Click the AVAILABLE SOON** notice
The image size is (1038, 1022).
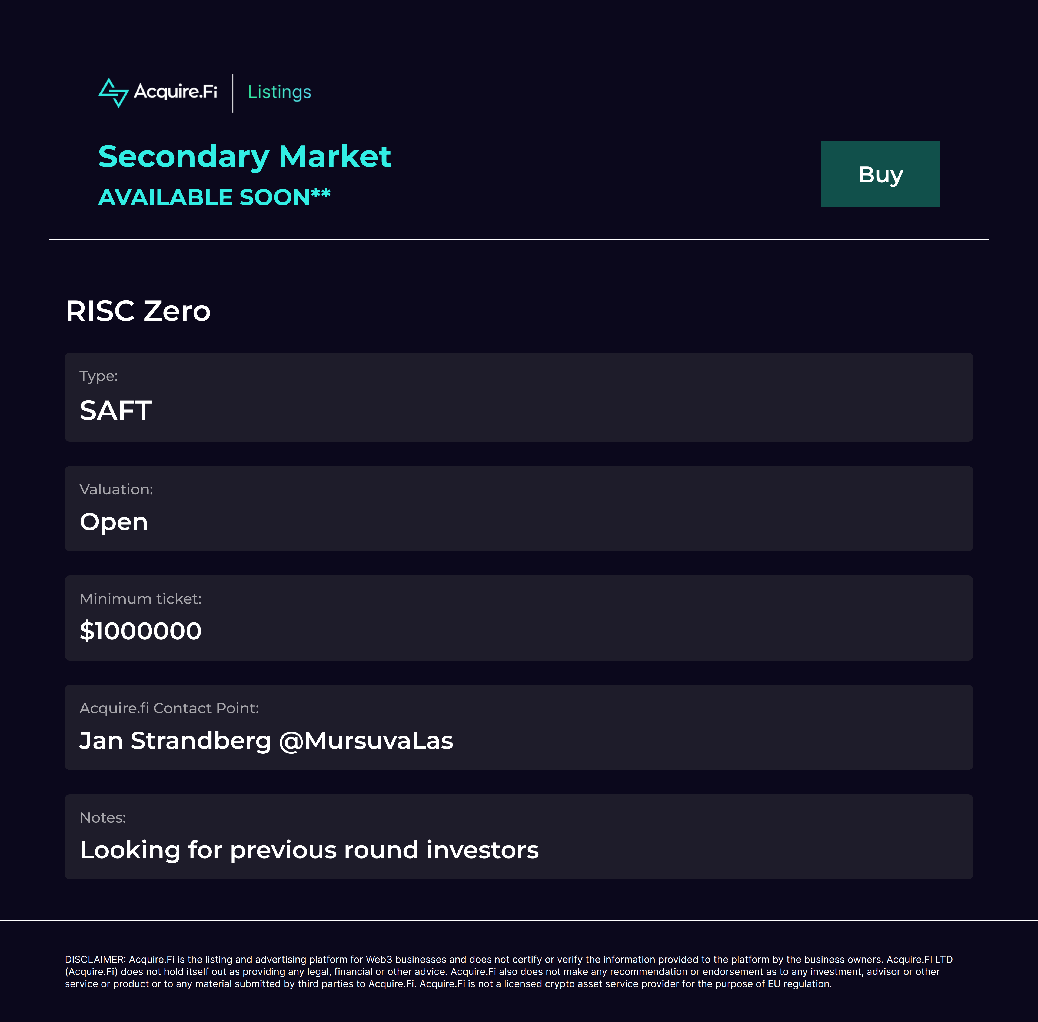click(x=214, y=197)
